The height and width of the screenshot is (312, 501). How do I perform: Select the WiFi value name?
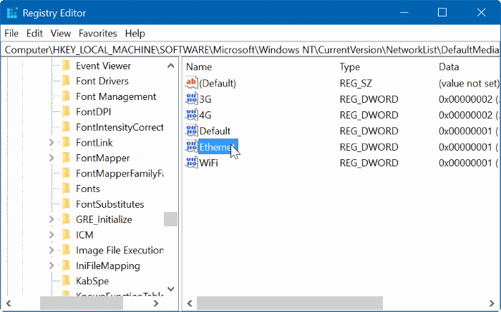click(209, 163)
